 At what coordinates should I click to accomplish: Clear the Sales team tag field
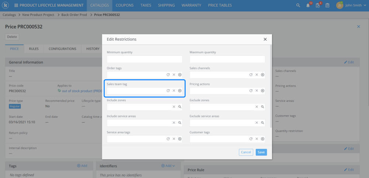[x=174, y=91]
